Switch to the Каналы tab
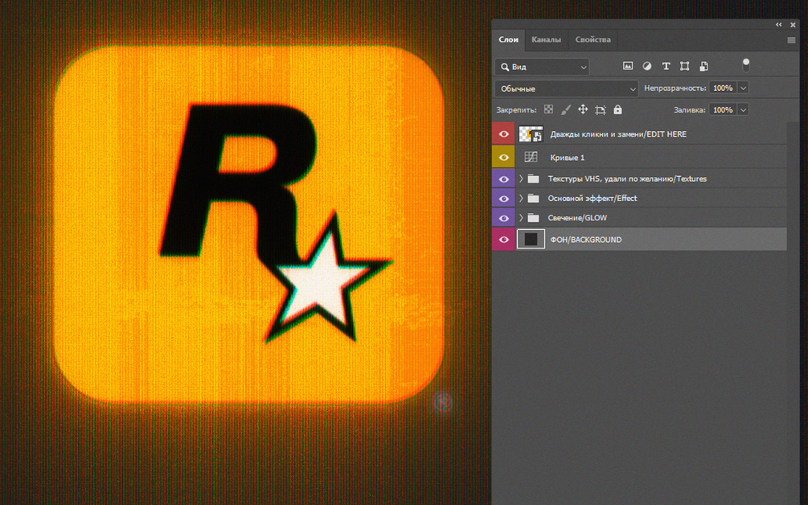 (x=546, y=39)
